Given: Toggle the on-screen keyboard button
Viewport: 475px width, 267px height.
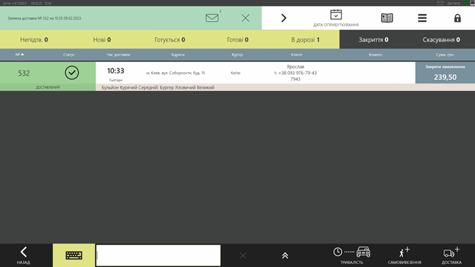Looking at the screenshot, I should coord(74,255).
